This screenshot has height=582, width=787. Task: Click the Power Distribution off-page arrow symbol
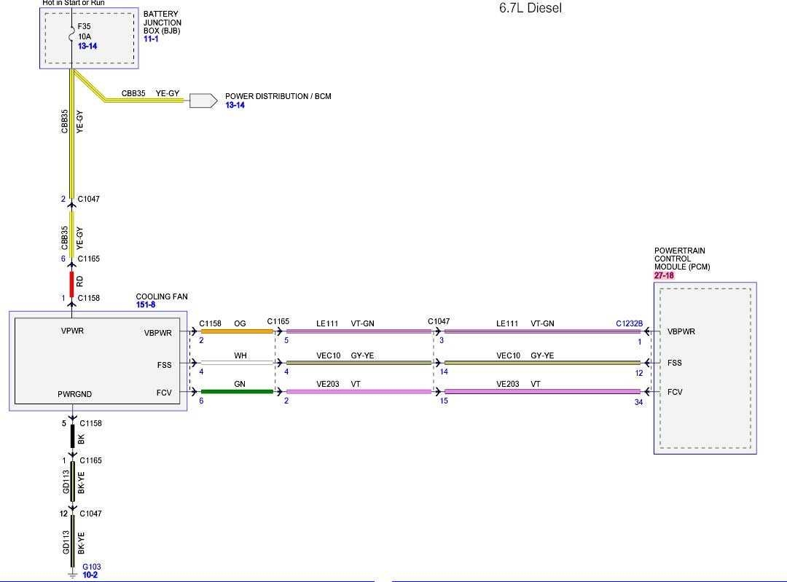pos(203,101)
